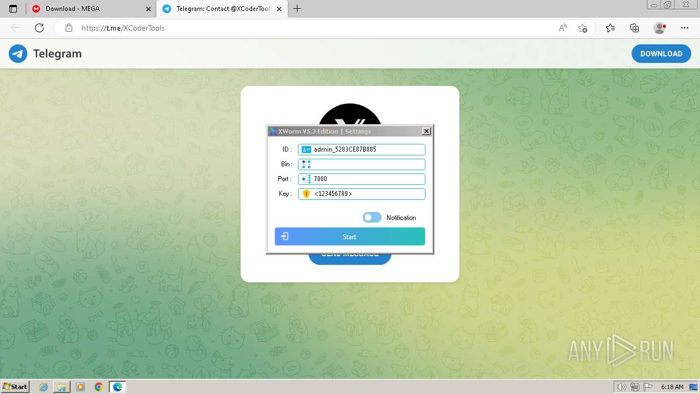
Task: Close the Telegram contact tab
Action: [x=279, y=9]
